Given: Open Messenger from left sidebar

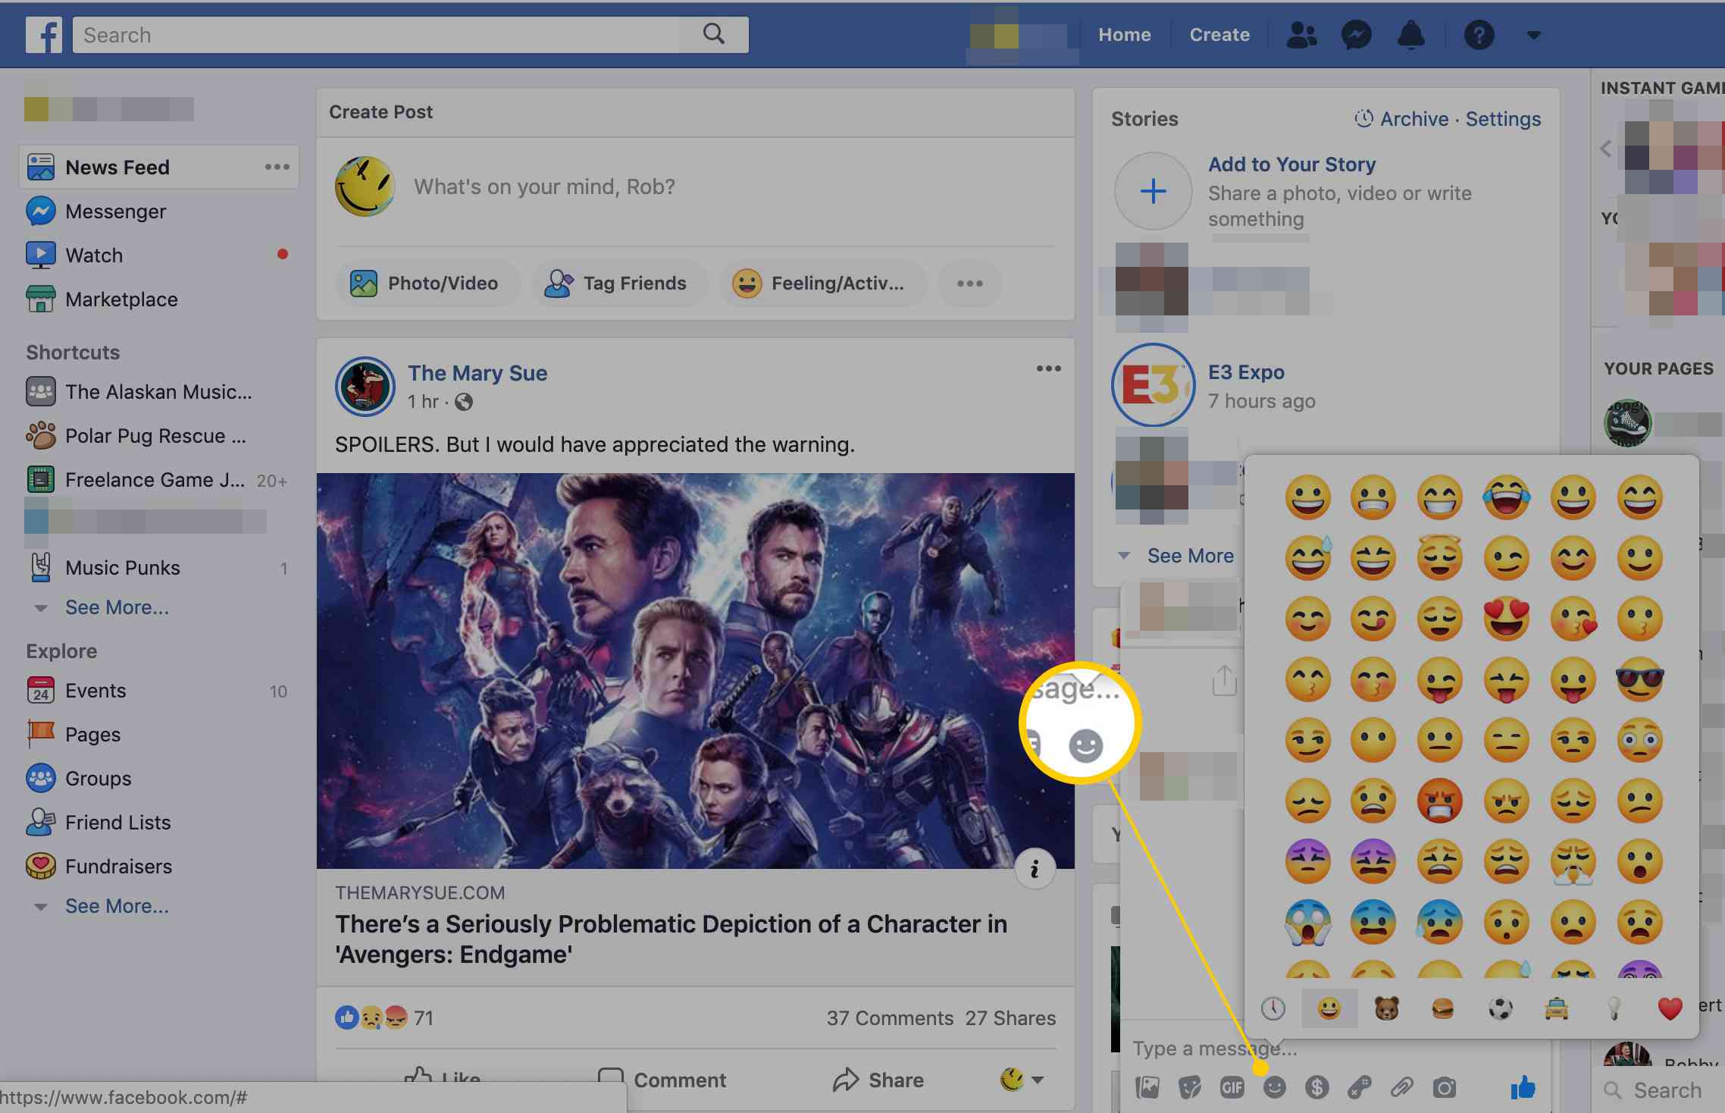Looking at the screenshot, I should pos(115,211).
